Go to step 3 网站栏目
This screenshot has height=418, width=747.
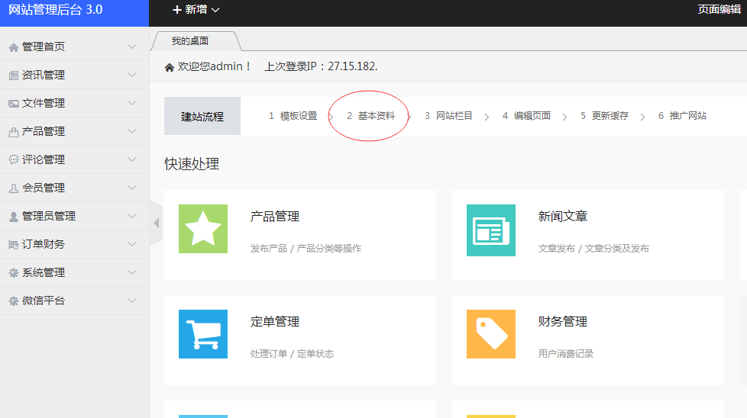pos(449,116)
